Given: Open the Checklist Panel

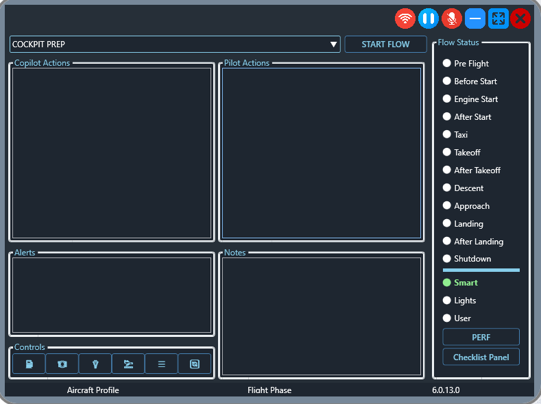Looking at the screenshot, I should tap(481, 357).
